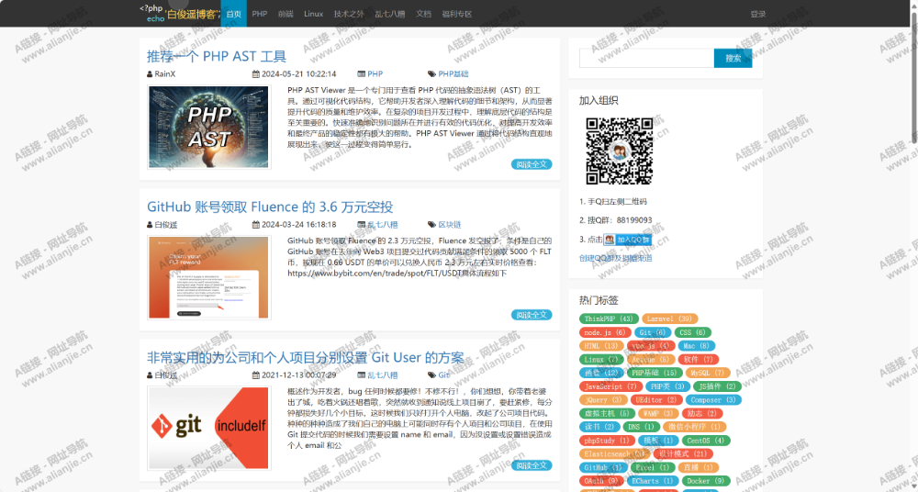Viewport: 918px width, 492px height.
Task: Select the Mac (8) tag
Action: tap(696, 345)
